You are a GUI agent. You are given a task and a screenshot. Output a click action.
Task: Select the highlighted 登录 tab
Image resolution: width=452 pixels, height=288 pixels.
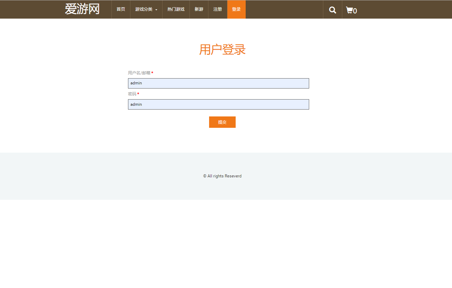pos(236,9)
